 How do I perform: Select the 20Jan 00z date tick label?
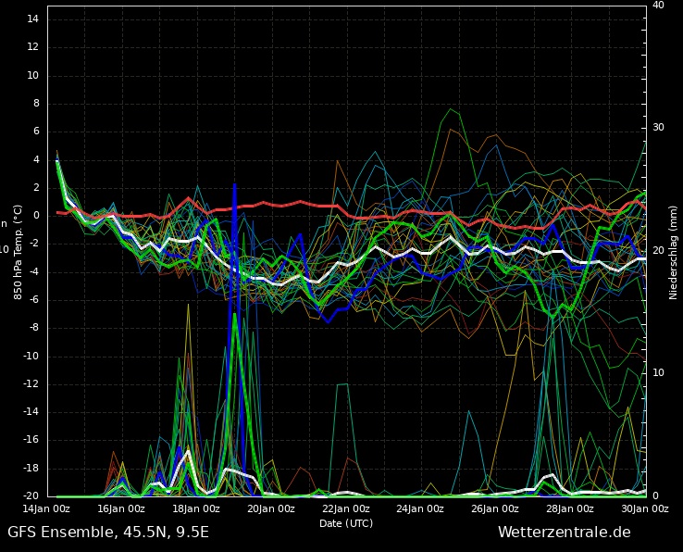(271, 508)
